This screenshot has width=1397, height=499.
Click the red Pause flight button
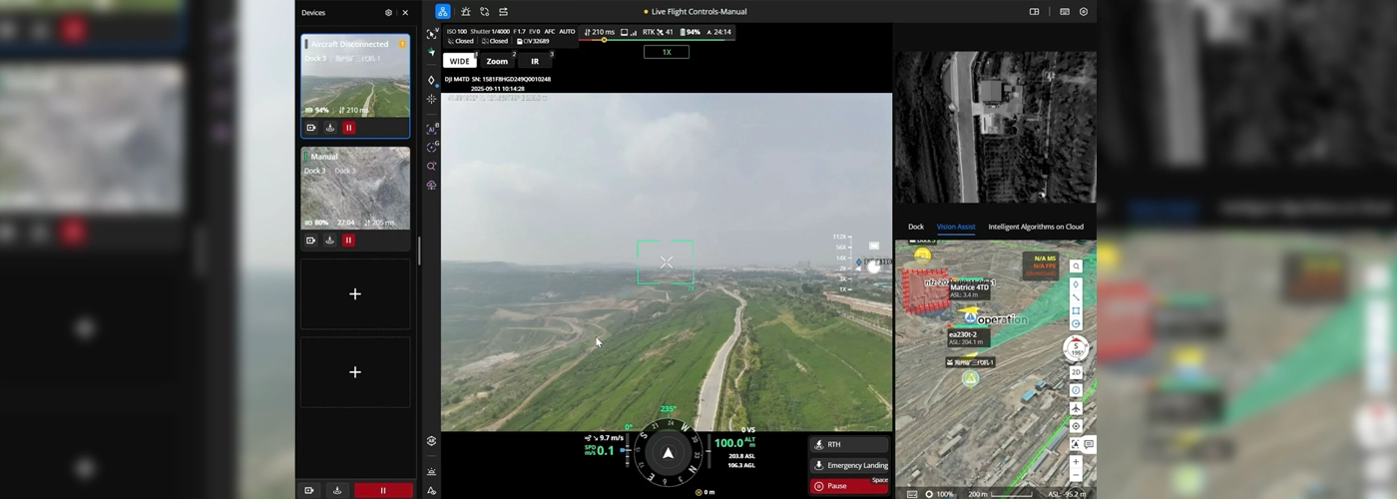(x=849, y=486)
